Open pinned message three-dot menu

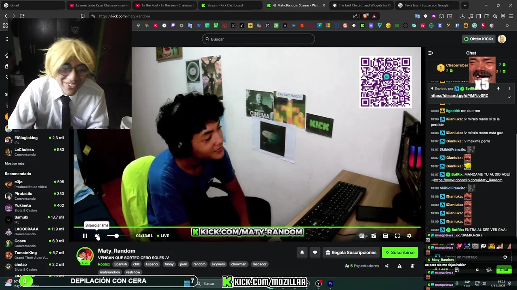tap(509, 89)
